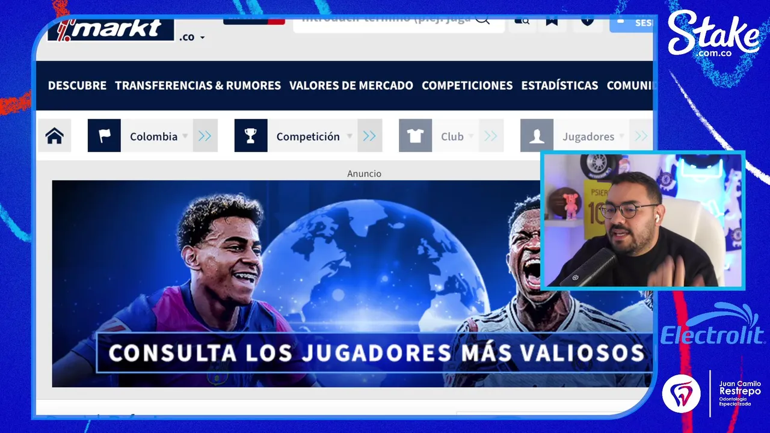Click double-arrow button next to Colombia
The image size is (770, 433).
[x=205, y=136]
